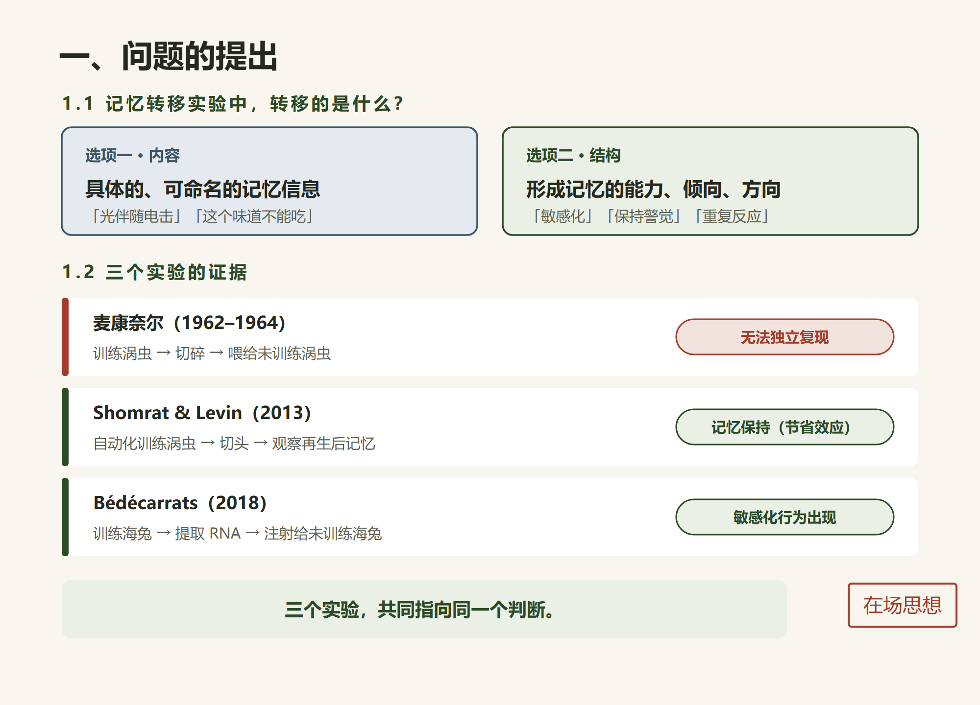
Task: Click the '选项一 · 内容' card label
Action: coord(132,155)
